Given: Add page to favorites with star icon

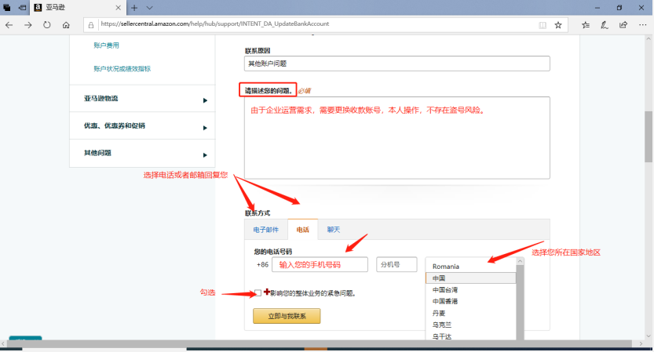Looking at the screenshot, I should 558,24.
